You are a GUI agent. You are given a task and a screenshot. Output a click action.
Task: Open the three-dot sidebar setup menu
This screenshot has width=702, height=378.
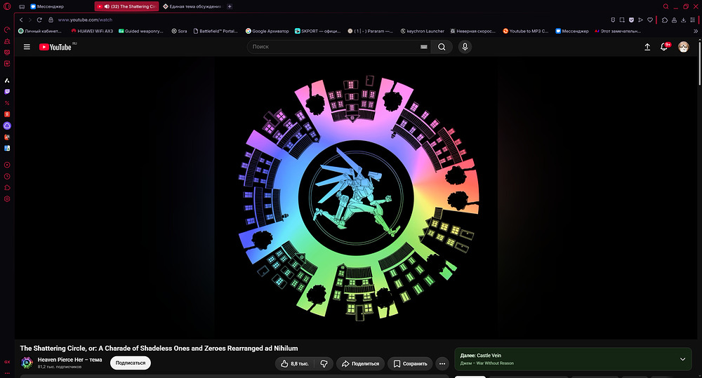7,372
